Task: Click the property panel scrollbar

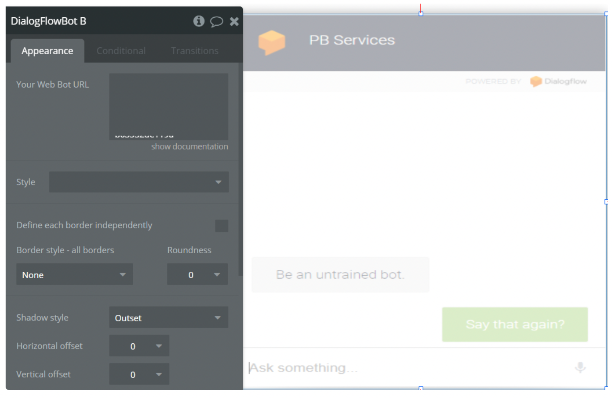Action: 241,169
